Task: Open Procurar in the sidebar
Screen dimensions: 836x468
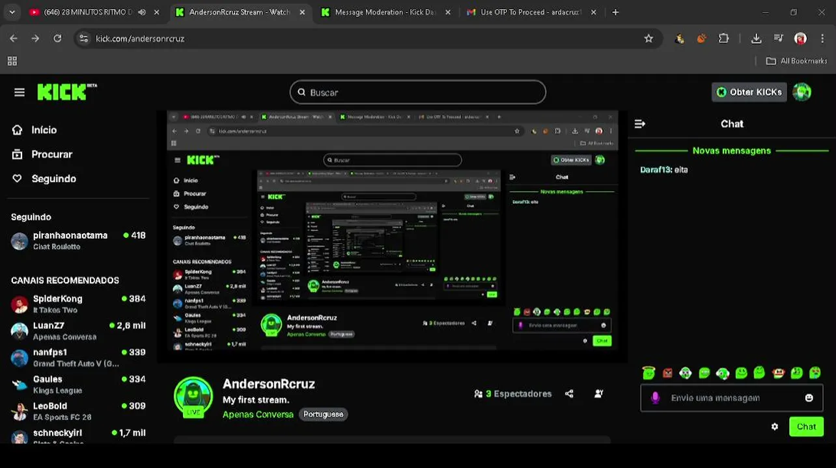Action: (42, 154)
